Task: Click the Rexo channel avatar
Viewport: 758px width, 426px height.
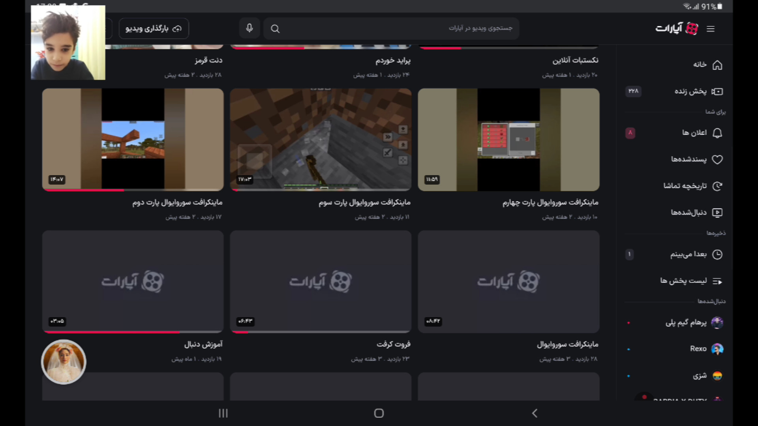Action: point(717,349)
